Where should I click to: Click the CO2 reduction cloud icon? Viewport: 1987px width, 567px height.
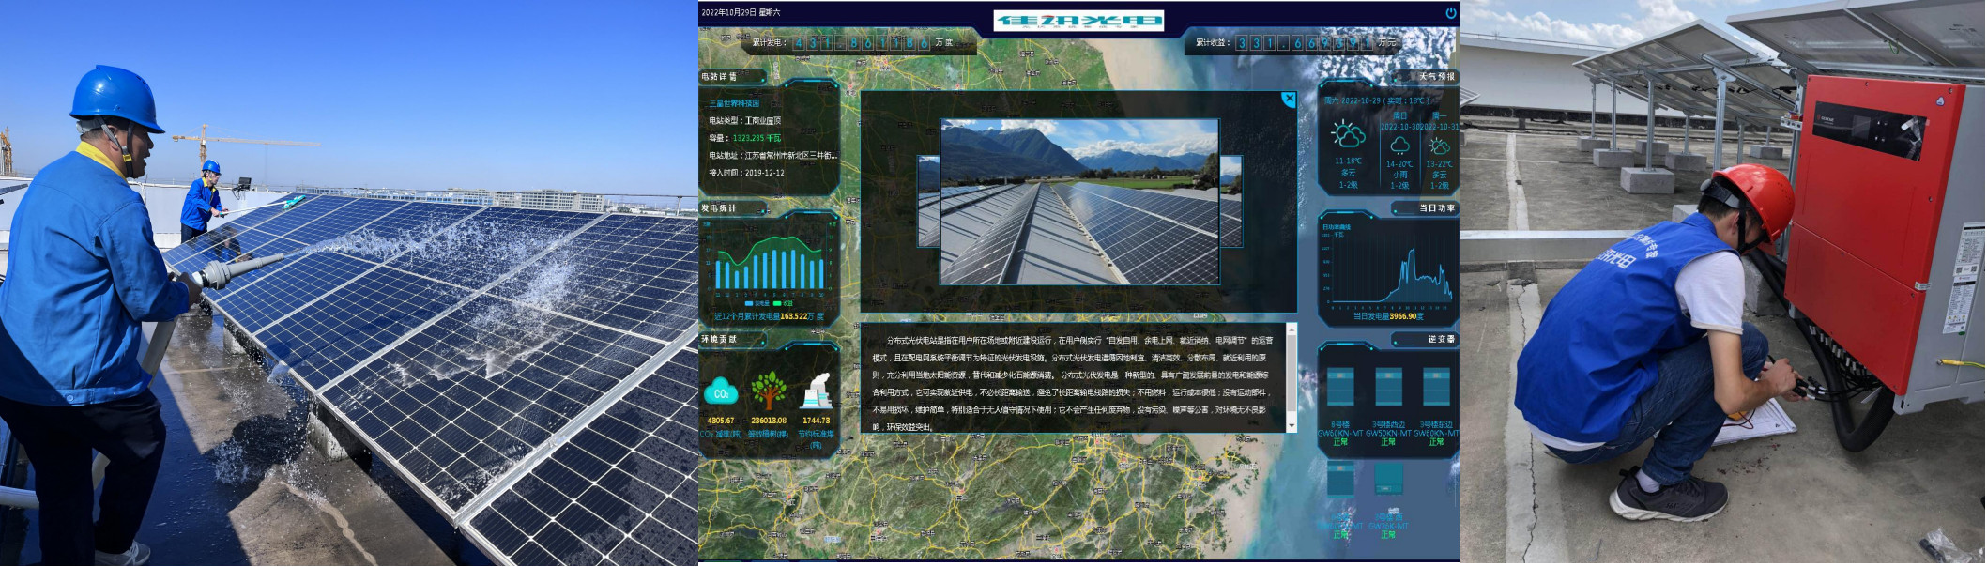point(721,392)
